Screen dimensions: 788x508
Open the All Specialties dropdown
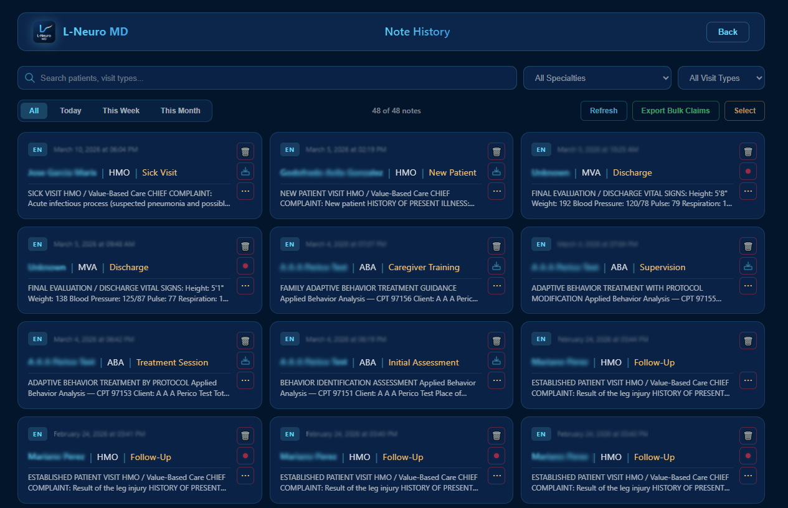pyautogui.click(x=597, y=77)
